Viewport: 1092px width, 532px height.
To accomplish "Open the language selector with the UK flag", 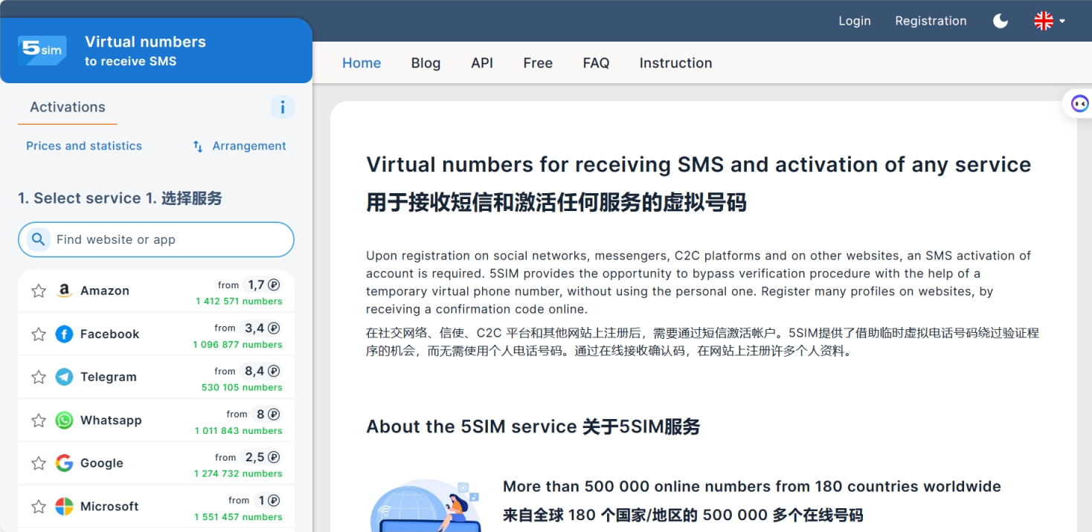I will pos(1044,21).
